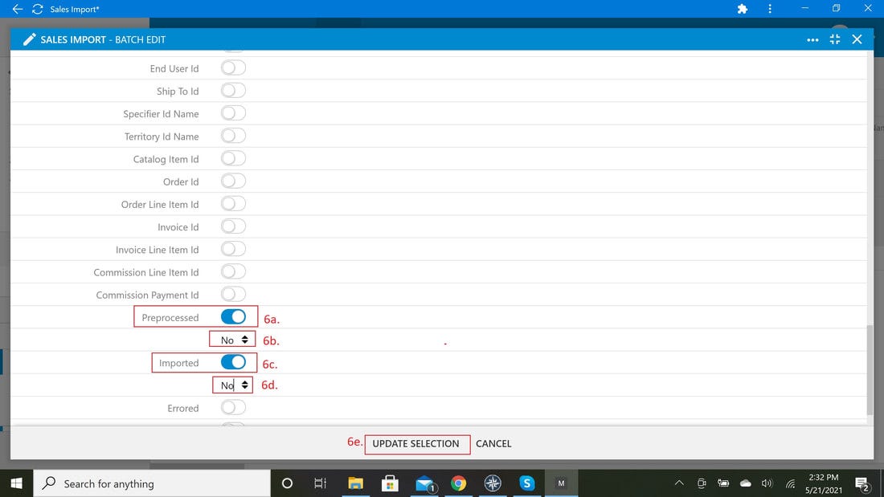Toggle the Commission Payment Id switch
The image size is (884, 497).
pyautogui.click(x=233, y=294)
